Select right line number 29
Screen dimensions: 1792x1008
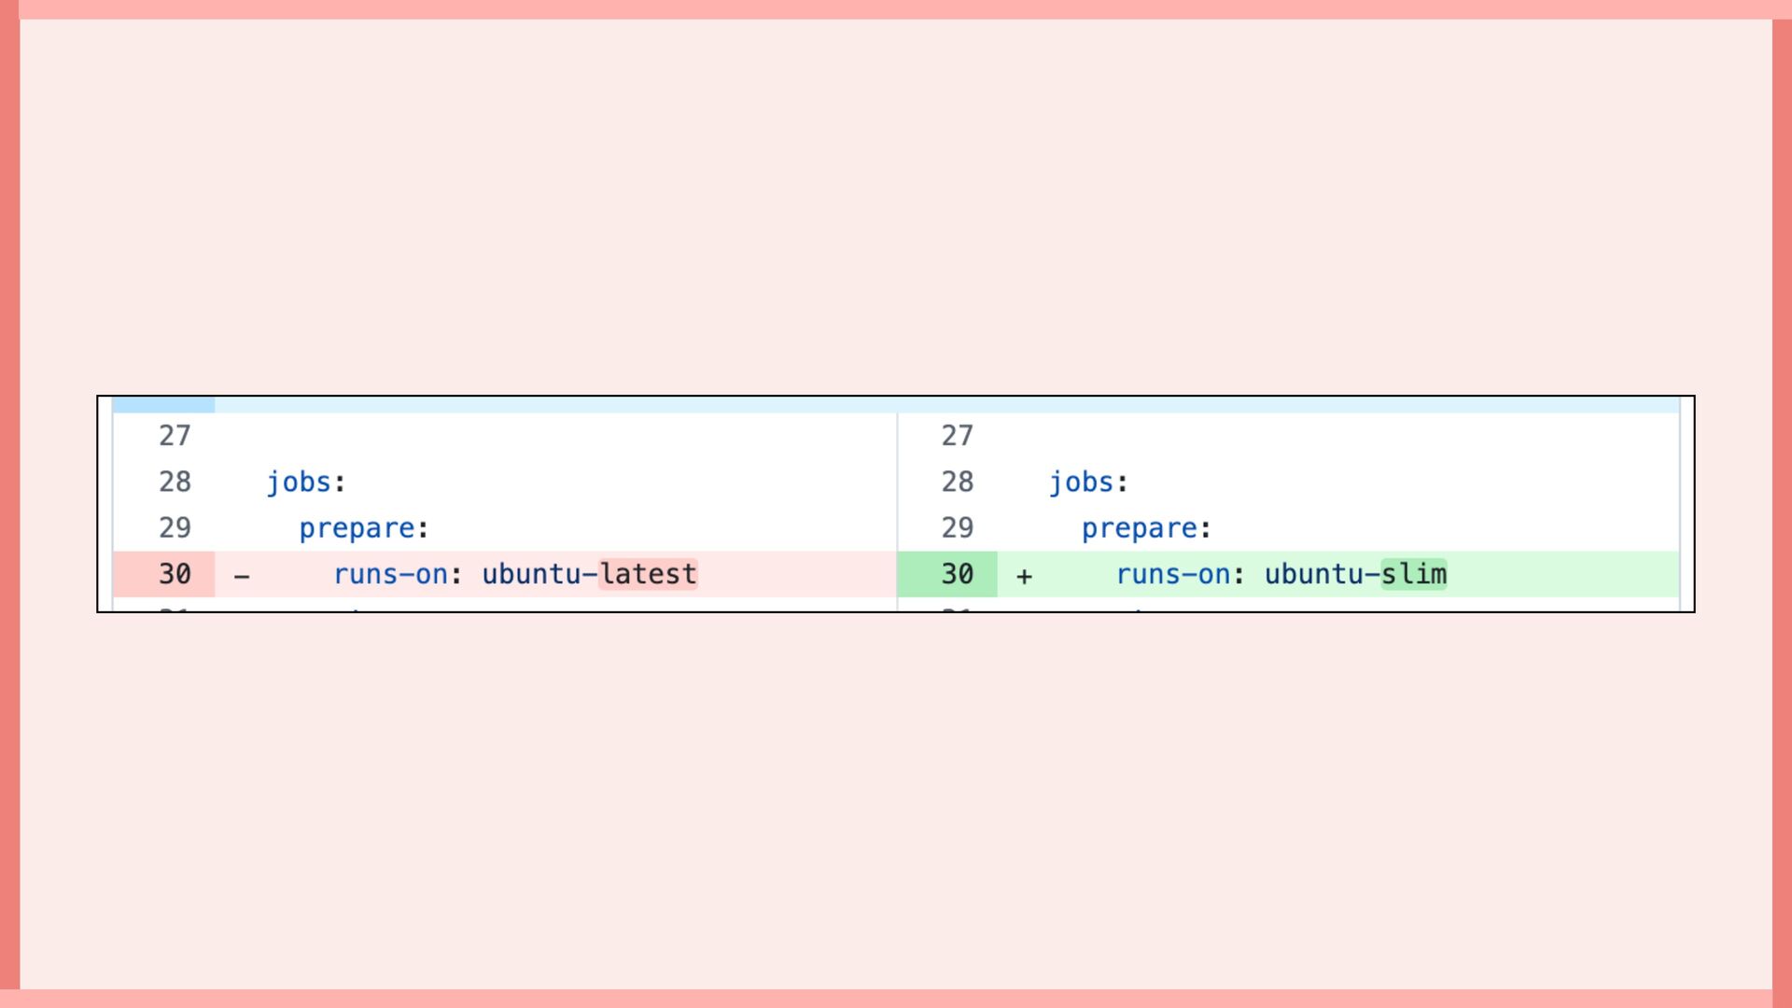coord(957,528)
